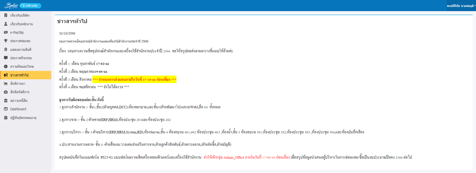
Task: Click the news date 31/10/2566
Action: click(x=67, y=33)
